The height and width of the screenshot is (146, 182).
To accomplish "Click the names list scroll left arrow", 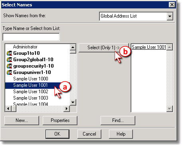I will click(x=8, y=108).
